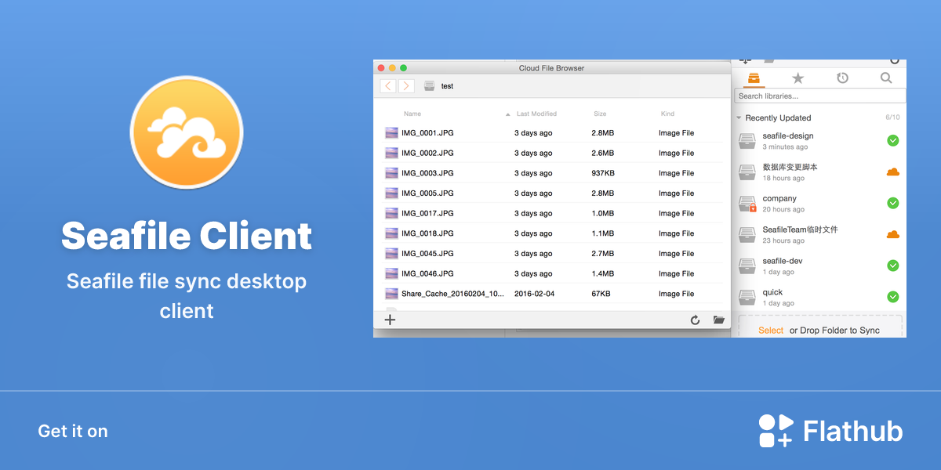Click the 6/10 count in Recently Updated header
The height and width of the screenshot is (470, 941).
click(x=892, y=117)
